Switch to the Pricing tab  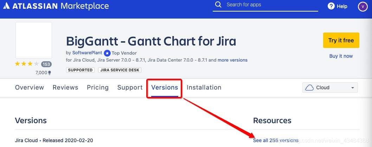click(98, 87)
